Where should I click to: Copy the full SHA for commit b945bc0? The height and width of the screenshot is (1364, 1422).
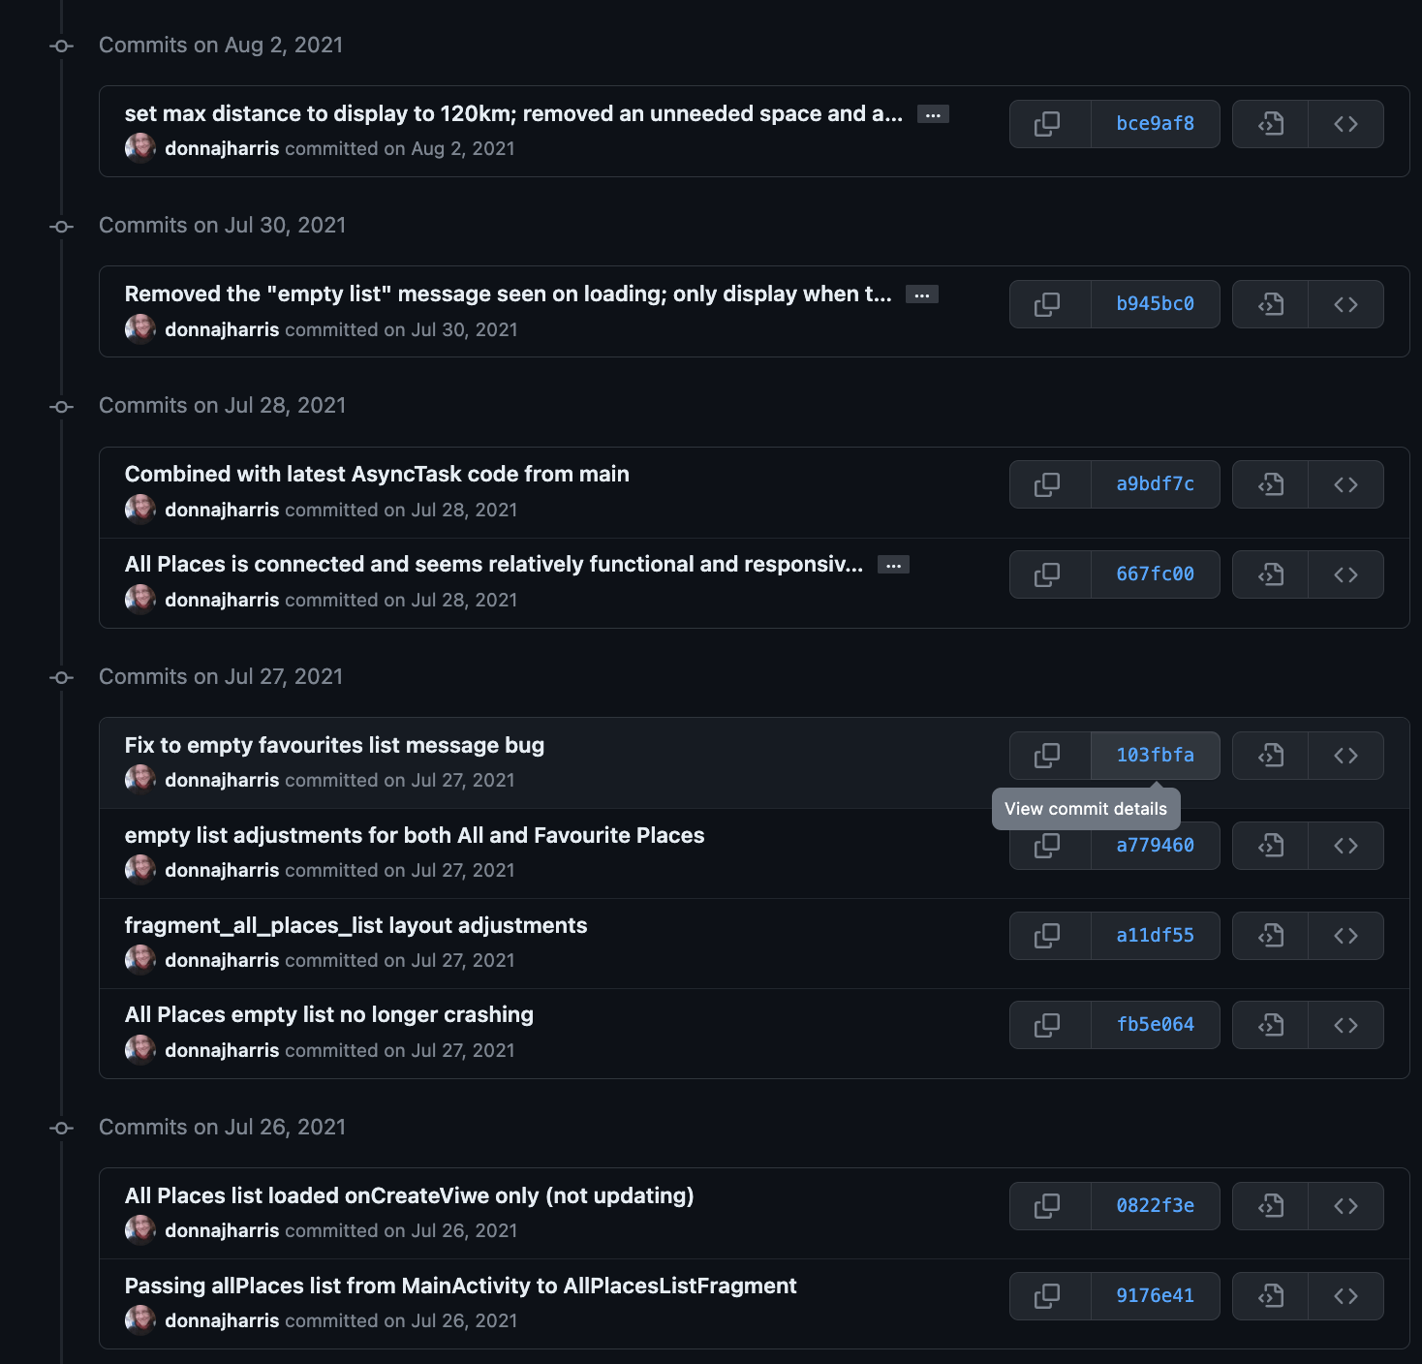pyautogui.click(x=1049, y=303)
